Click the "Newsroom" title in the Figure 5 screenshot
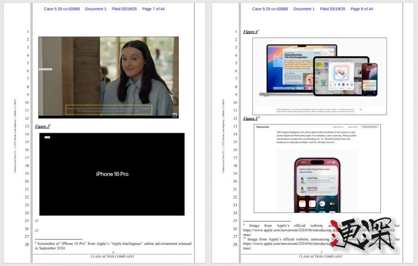The width and height of the screenshot is (418, 266). (263, 127)
